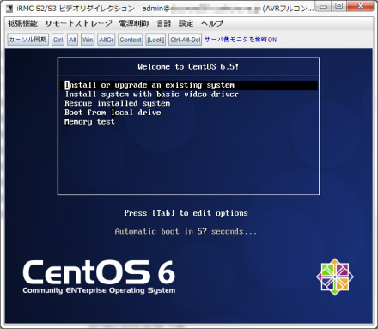The image size is (378, 329).
Task: Open the 言語 menu
Action: (x=164, y=23)
